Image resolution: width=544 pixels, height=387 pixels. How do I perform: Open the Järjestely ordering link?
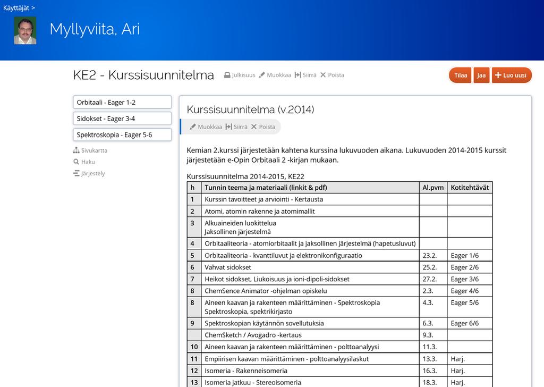click(x=93, y=173)
